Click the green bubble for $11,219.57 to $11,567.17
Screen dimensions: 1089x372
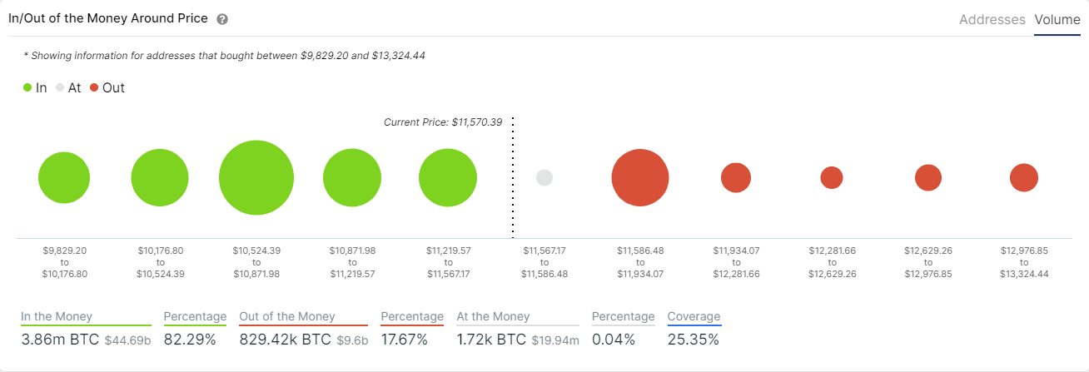448,178
